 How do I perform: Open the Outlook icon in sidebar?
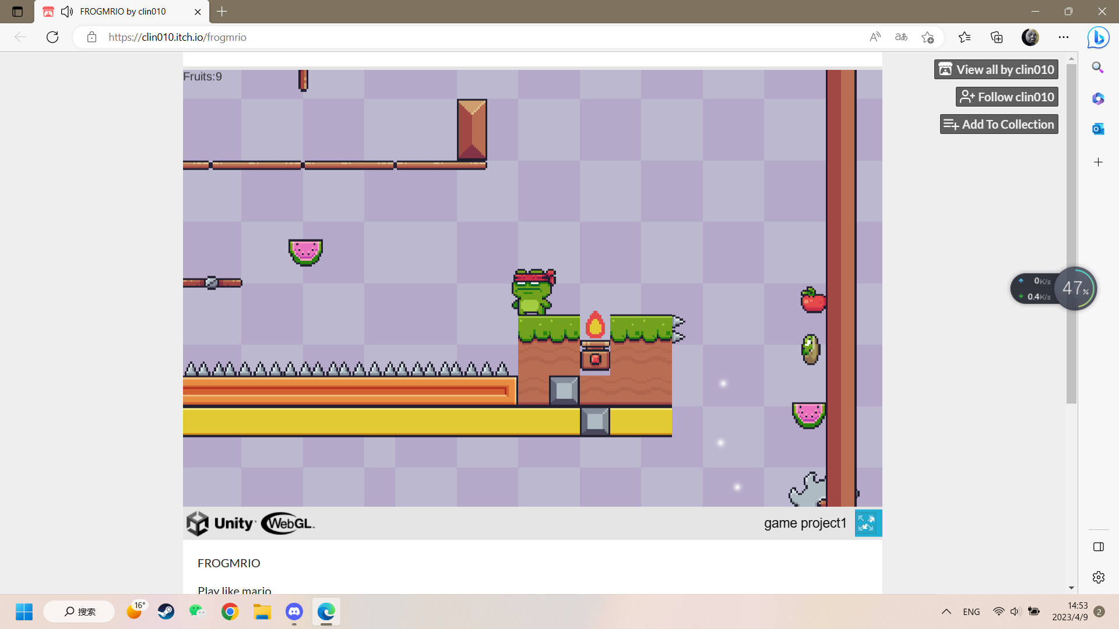[1098, 129]
